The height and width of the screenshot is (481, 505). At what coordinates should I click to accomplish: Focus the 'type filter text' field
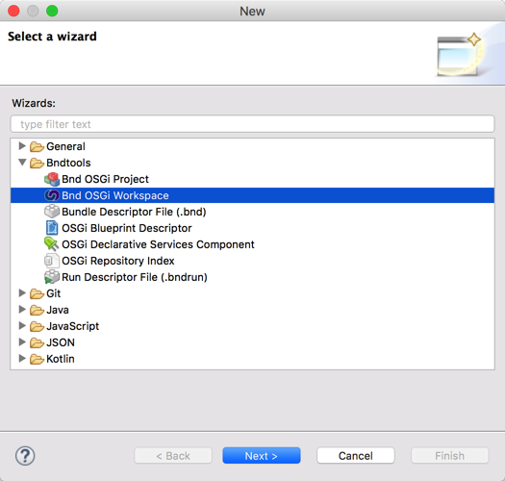coord(252,124)
